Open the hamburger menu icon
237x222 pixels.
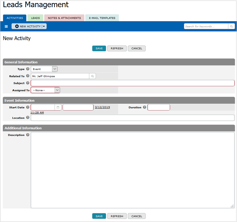click(x=6, y=26)
